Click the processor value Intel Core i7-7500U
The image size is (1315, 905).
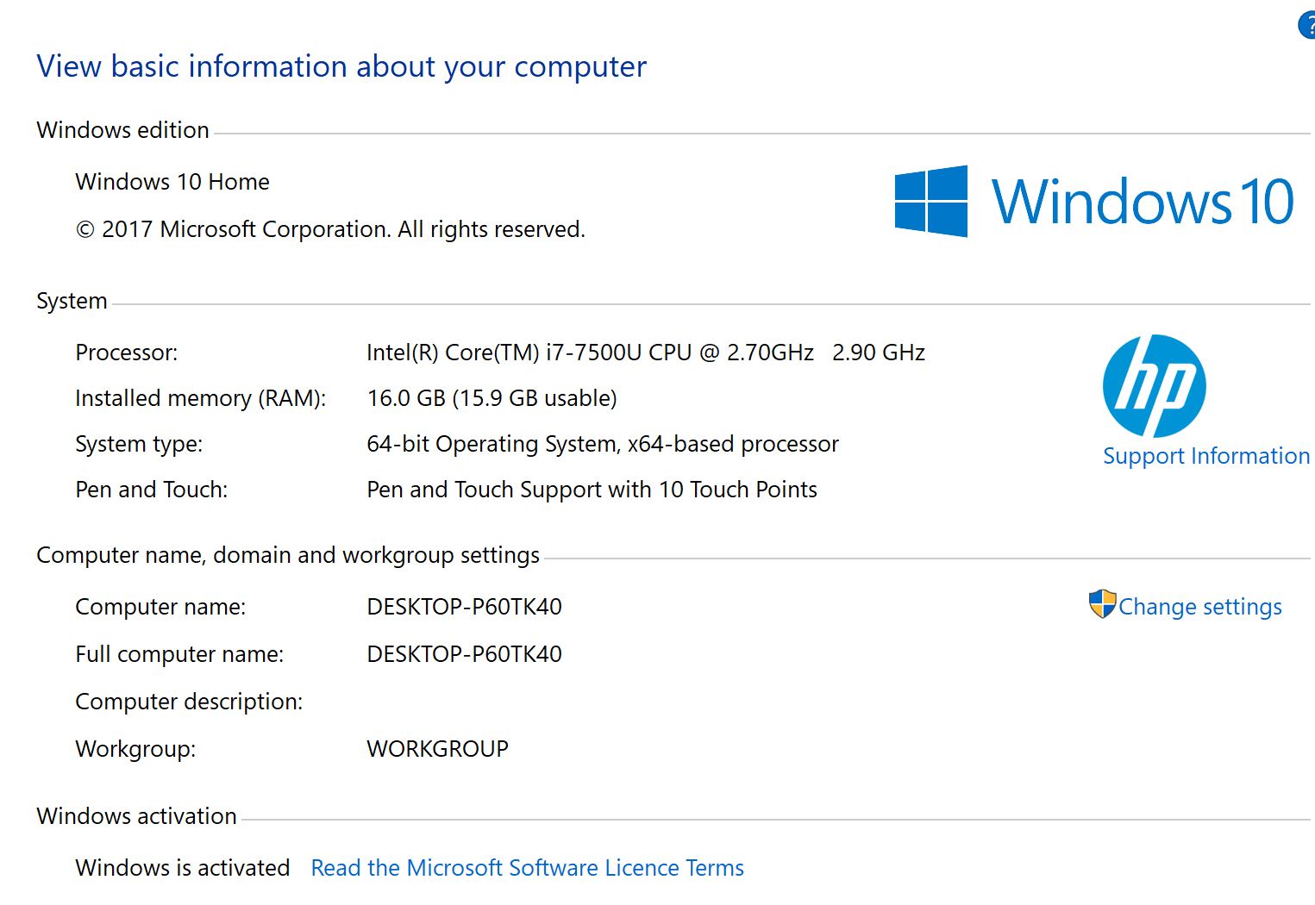646,353
